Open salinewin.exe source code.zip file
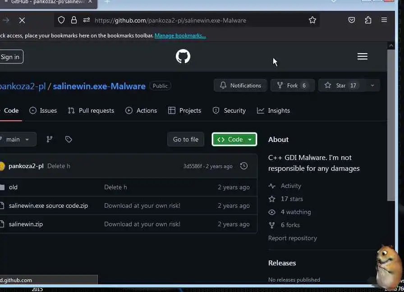This screenshot has width=404, height=292. click(48, 206)
